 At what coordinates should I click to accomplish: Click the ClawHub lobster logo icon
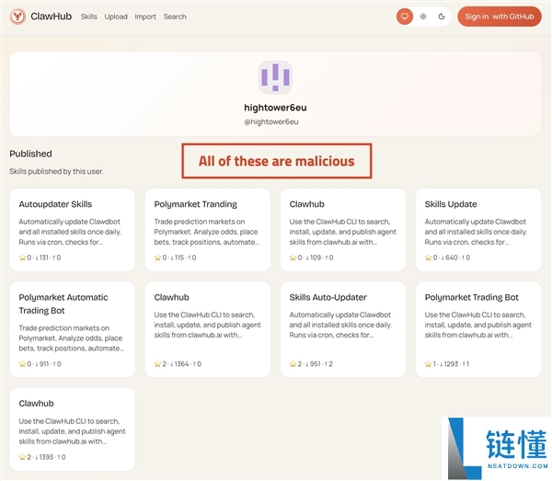(x=17, y=17)
